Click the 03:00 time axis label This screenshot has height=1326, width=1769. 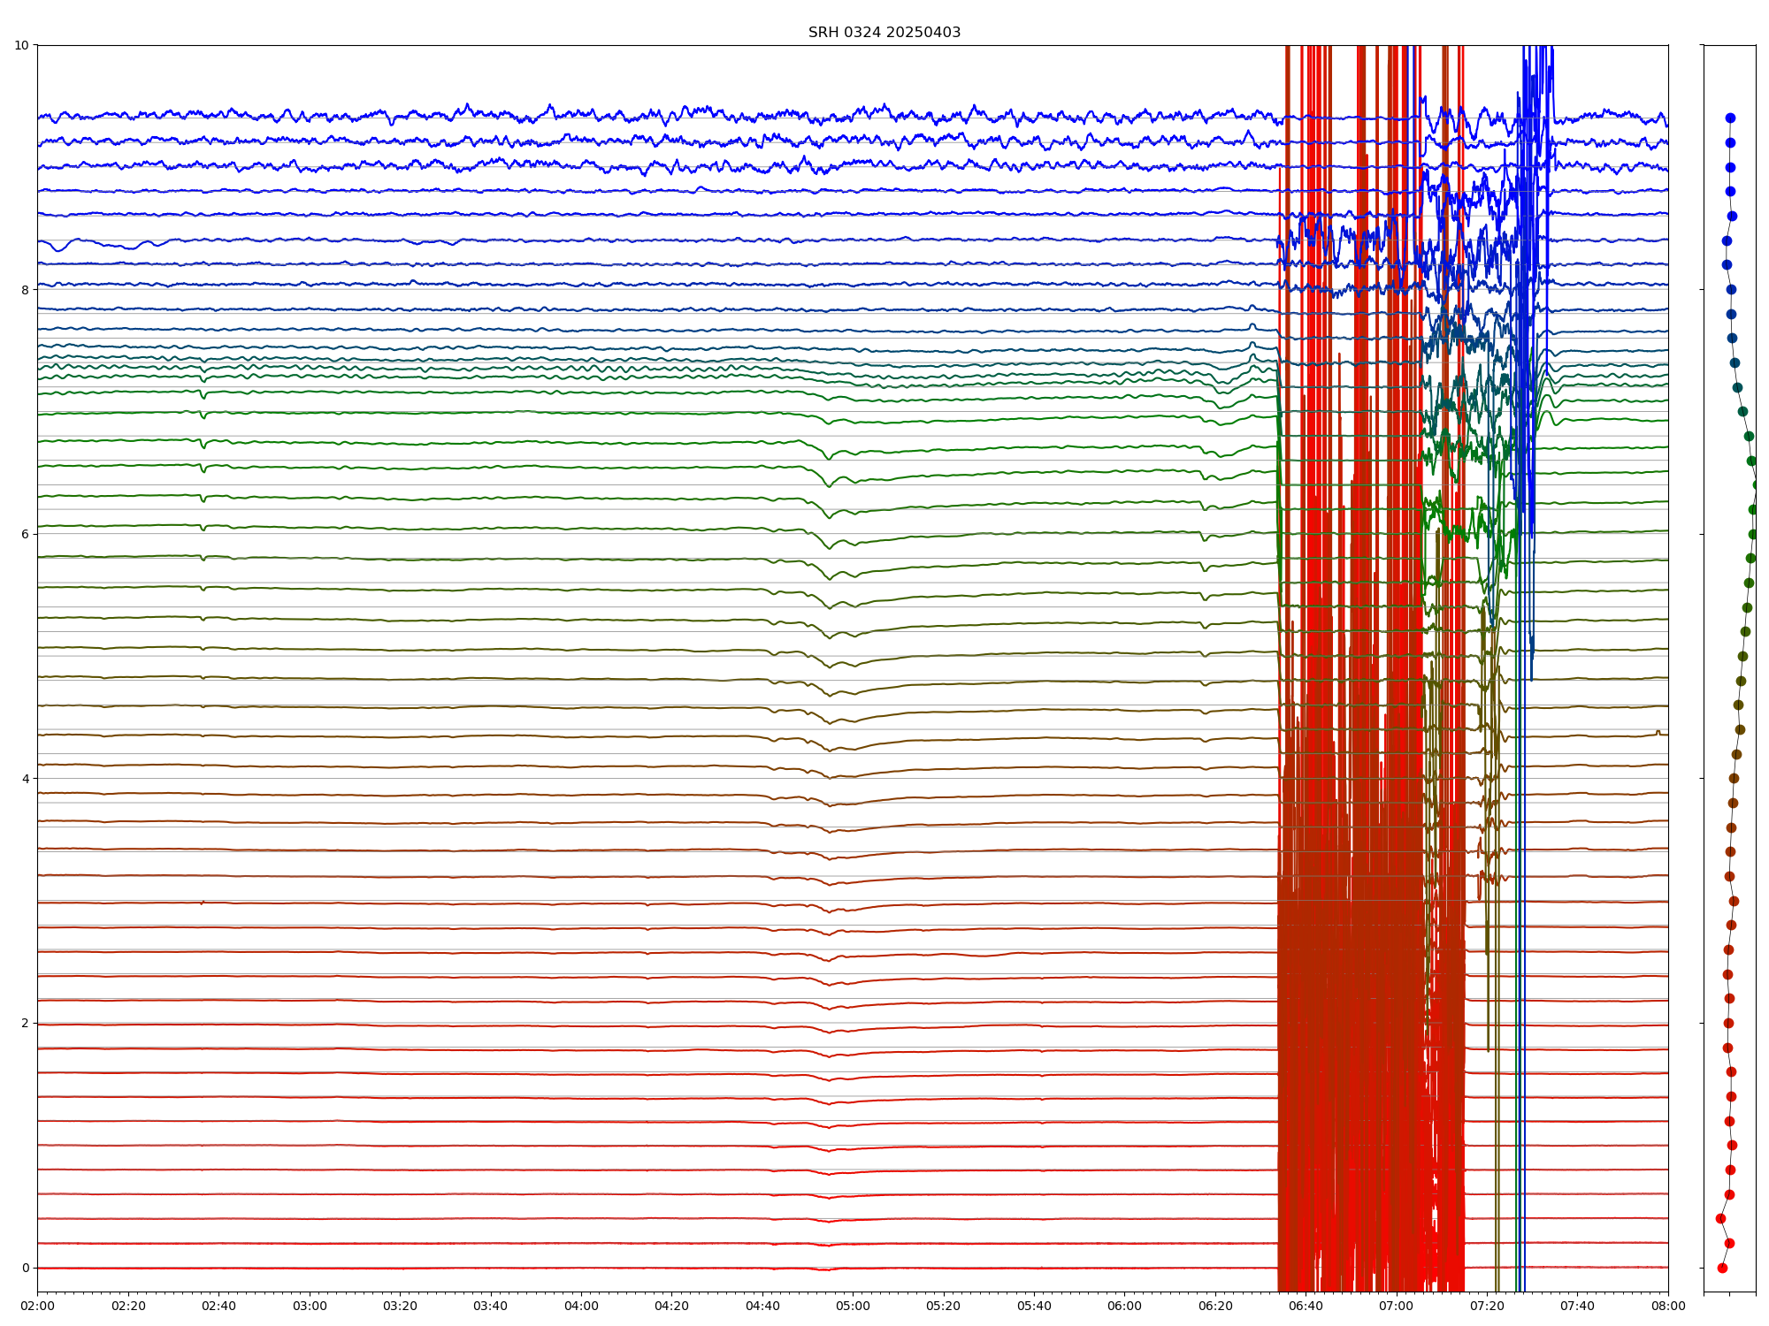(x=310, y=1306)
